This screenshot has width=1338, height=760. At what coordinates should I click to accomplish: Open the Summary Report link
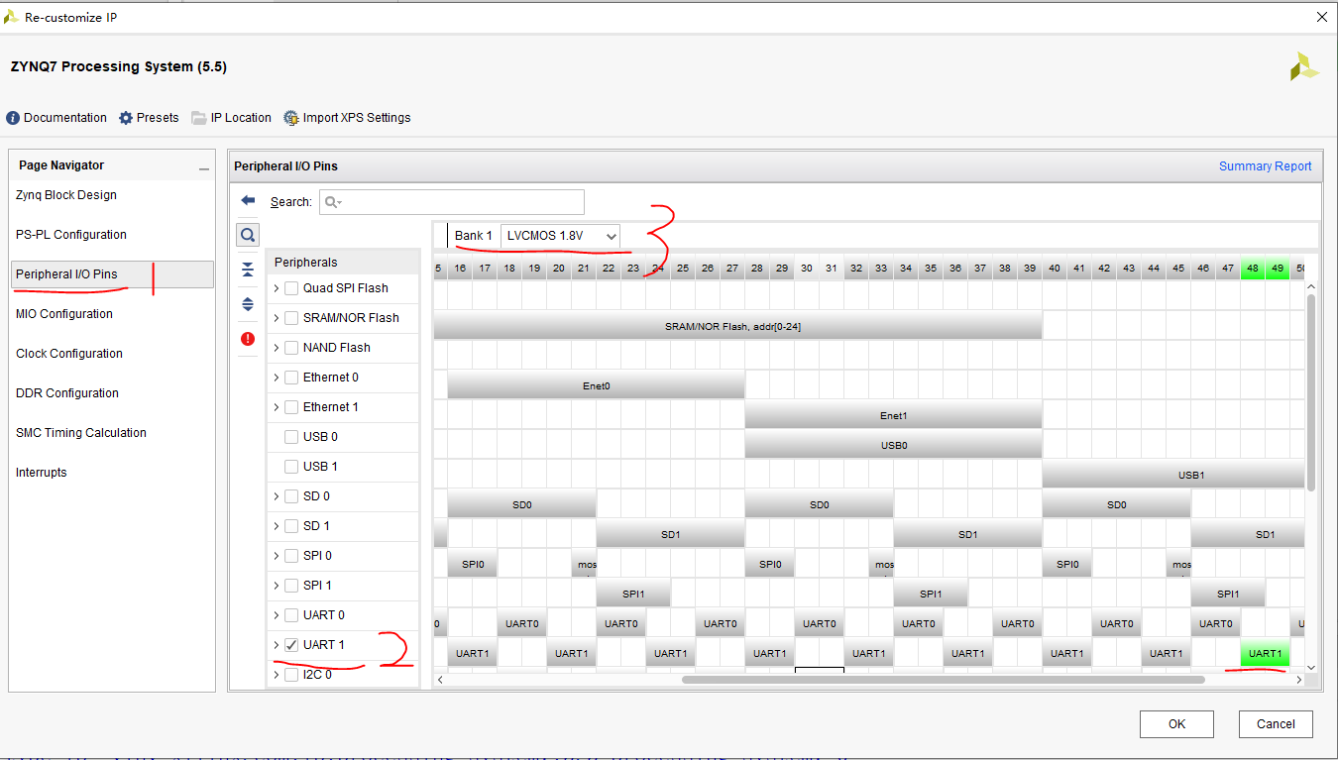[1265, 166]
